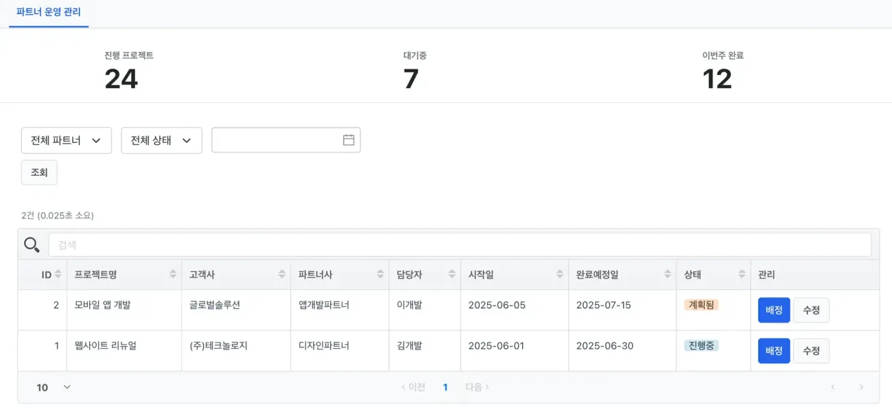Sort by 고객사 column sort icon
892x414 pixels.
pyautogui.click(x=282, y=275)
